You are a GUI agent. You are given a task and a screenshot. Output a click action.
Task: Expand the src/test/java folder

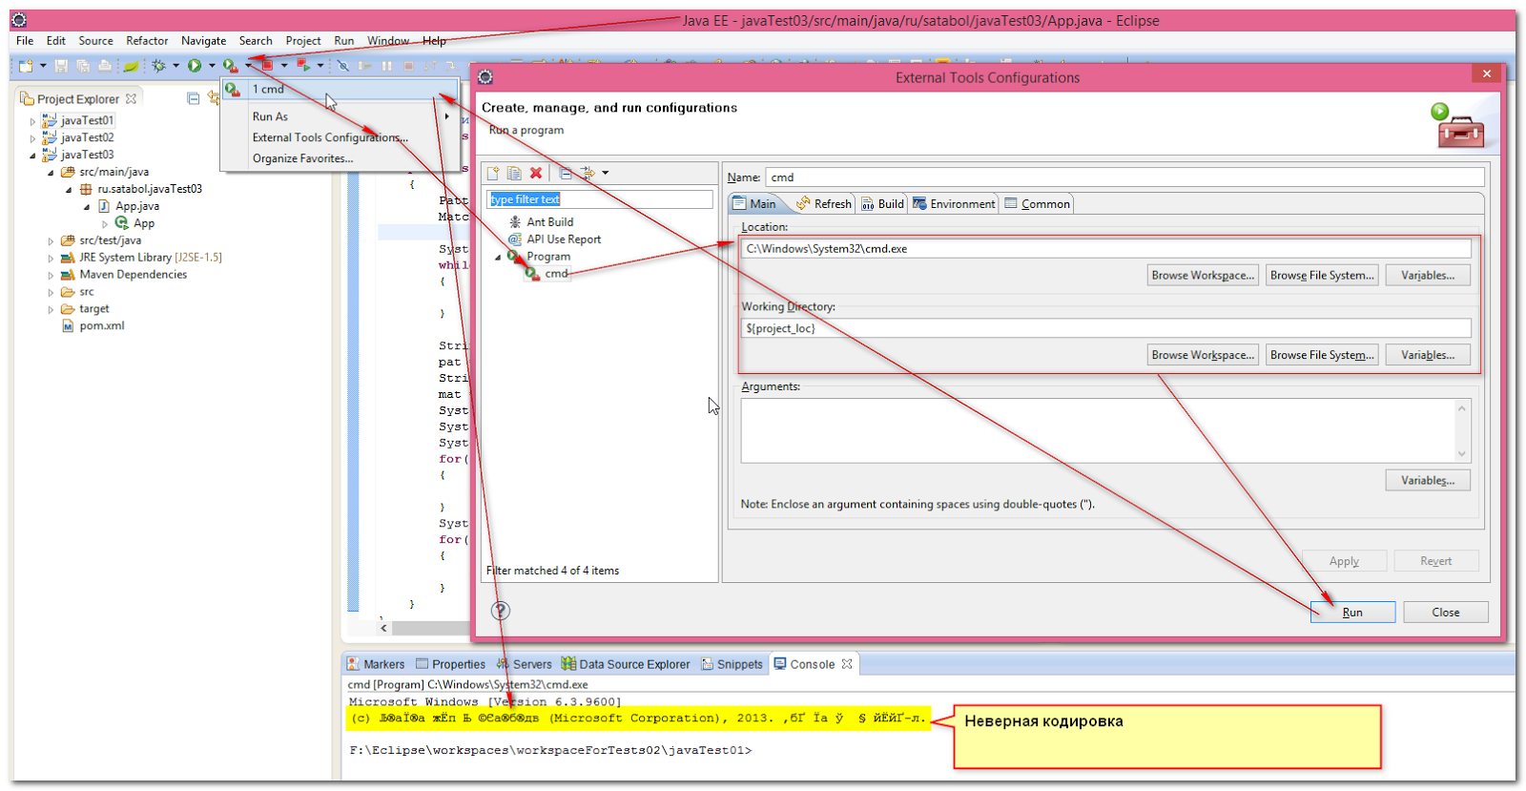(x=51, y=241)
